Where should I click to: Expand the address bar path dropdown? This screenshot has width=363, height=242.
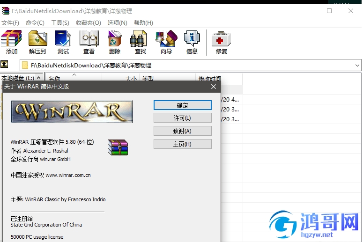tap(357, 66)
